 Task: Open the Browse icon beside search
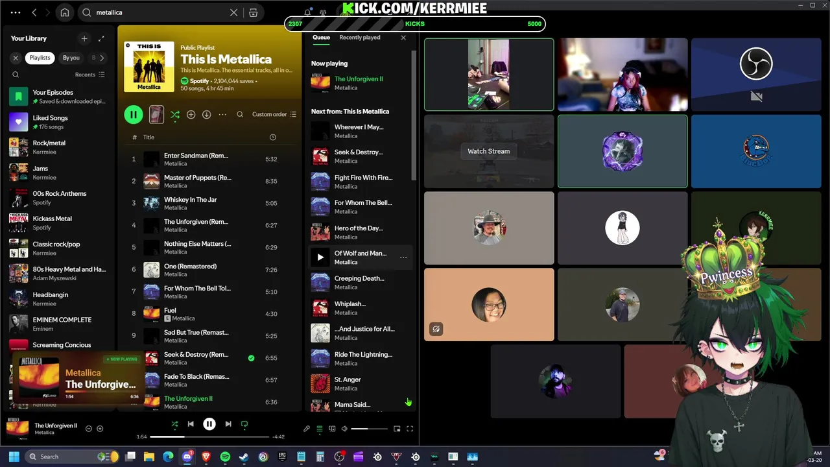pyautogui.click(x=254, y=12)
